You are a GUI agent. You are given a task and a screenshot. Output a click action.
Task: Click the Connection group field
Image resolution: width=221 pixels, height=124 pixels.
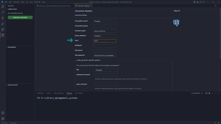pyautogui.click(x=105, y=26)
